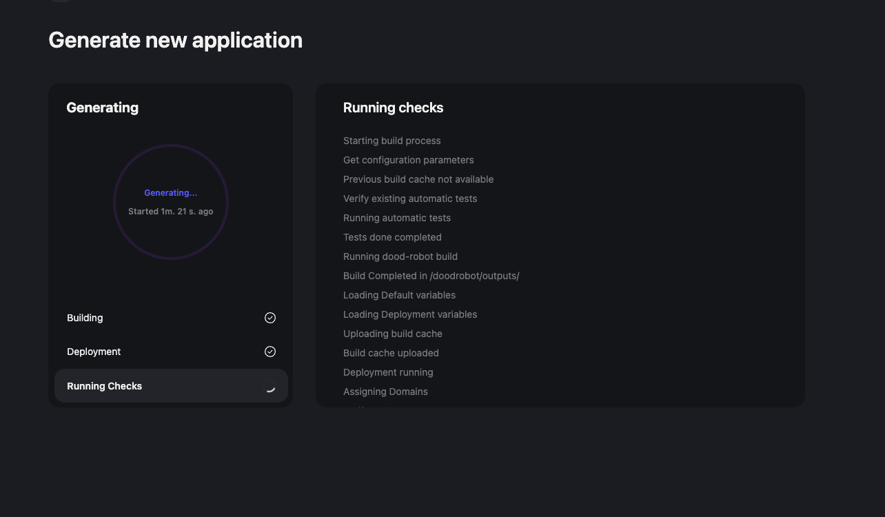Click the Deployment step checkmark icon
Image resolution: width=885 pixels, height=517 pixels.
[x=270, y=352]
